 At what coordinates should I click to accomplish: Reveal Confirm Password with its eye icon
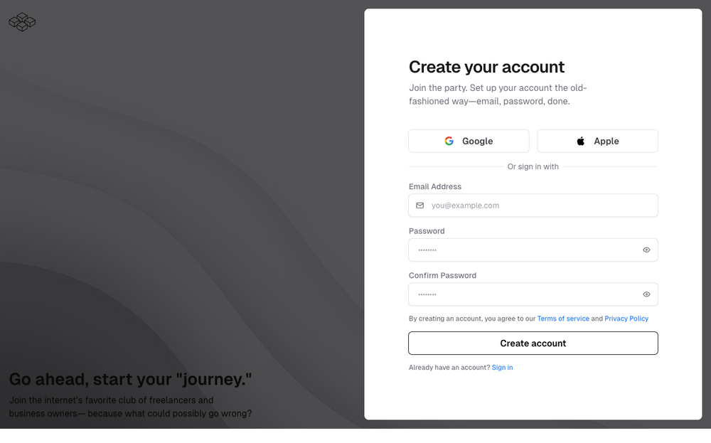[646, 294]
